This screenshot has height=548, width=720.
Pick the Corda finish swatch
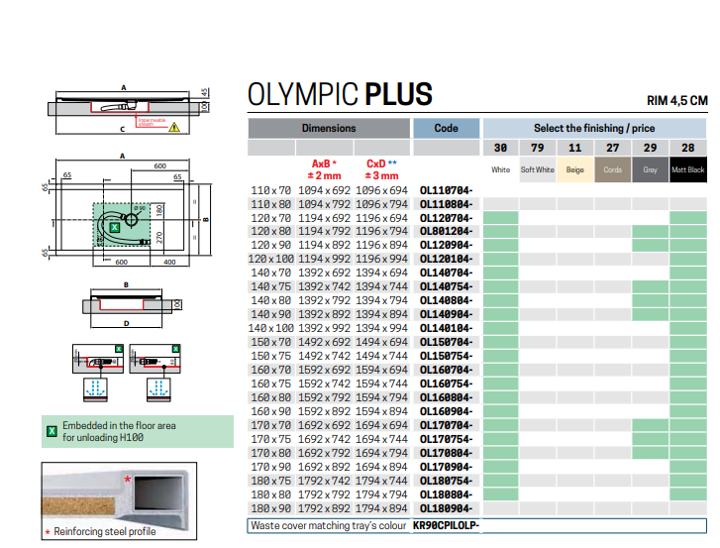coord(613,169)
